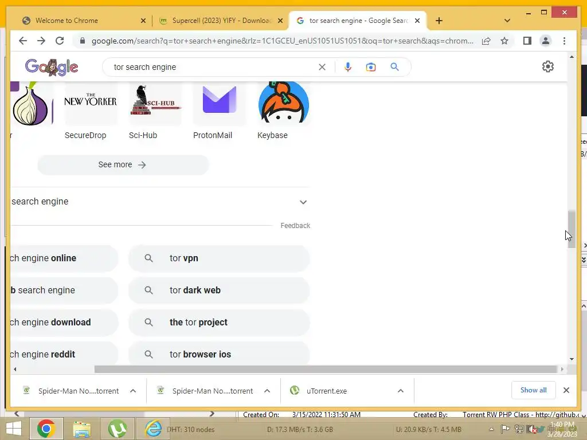Select the tor search engine Google tab

click(x=358, y=21)
